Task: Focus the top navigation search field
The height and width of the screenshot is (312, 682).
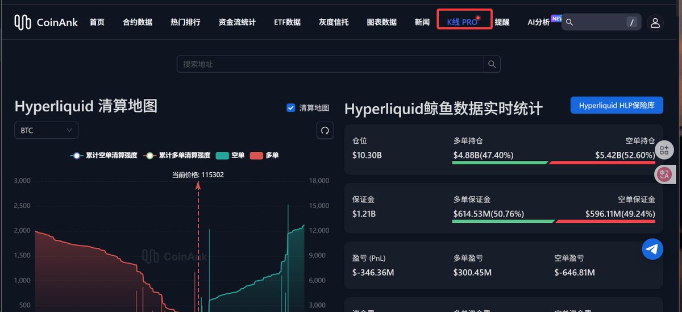Action: [601, 22]
